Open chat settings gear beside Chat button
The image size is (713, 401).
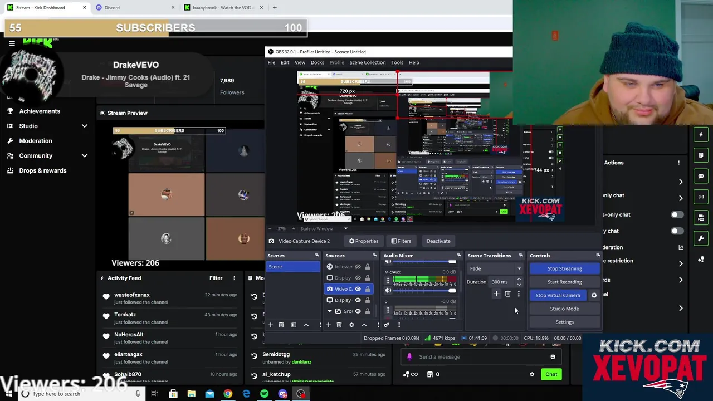tap(532, 374)
